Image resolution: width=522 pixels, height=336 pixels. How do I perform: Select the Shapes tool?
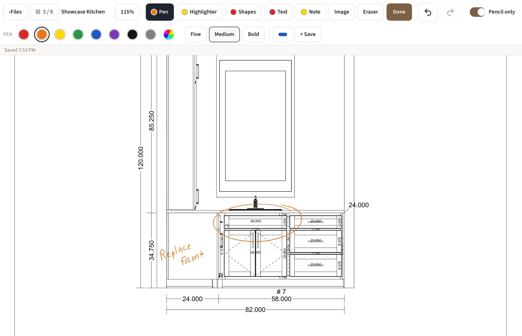pyautogui.click(x=243, y=12)
